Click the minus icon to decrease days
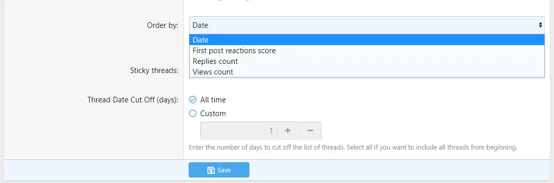Image resolution: width=554 pixels, height=183 pixels. (310, 130)
